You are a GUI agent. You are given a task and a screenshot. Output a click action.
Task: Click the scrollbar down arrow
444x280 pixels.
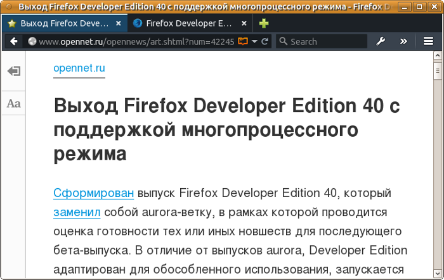[438, 274]
